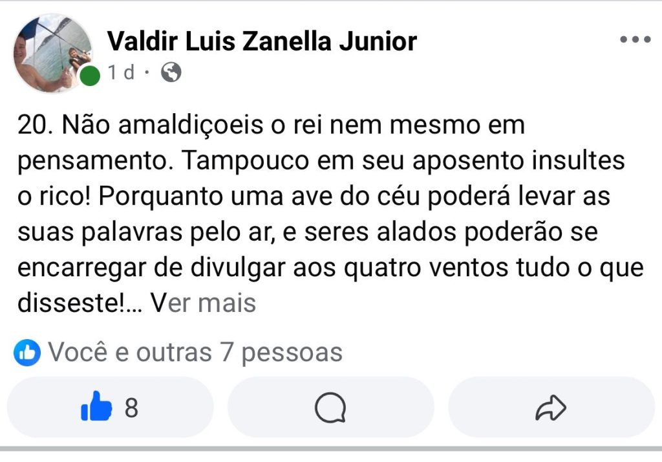Image resolution: width=662 pixels, height=462 pixels.
Task: Click the verse number "20." in the post
Action: 36,126
